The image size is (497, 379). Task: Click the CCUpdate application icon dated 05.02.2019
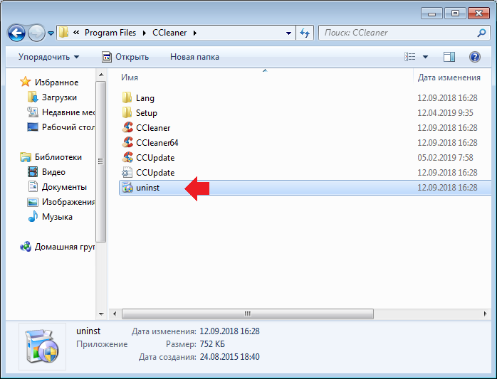(x=127, y=157)
